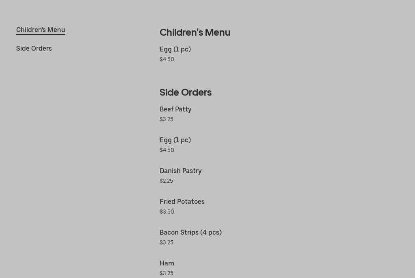The image size is (415, 278).
Task: Click the 'Children's Menu' section heading
Action: coord(195,32)
